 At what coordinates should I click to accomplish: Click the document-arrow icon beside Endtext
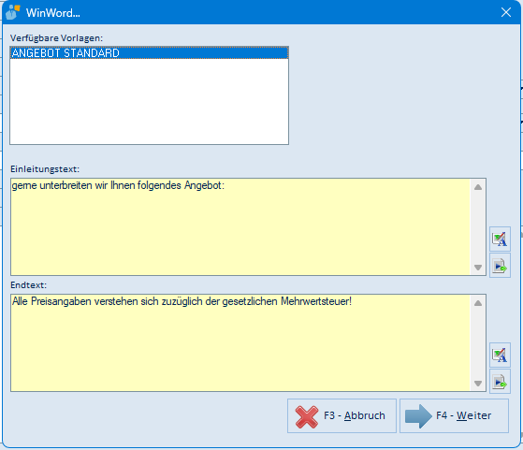click(500, 382)
